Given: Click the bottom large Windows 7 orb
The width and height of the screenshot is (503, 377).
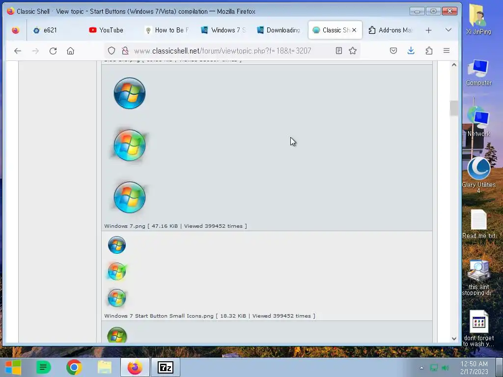Looking at the screenshot, I should click(130, 197).
